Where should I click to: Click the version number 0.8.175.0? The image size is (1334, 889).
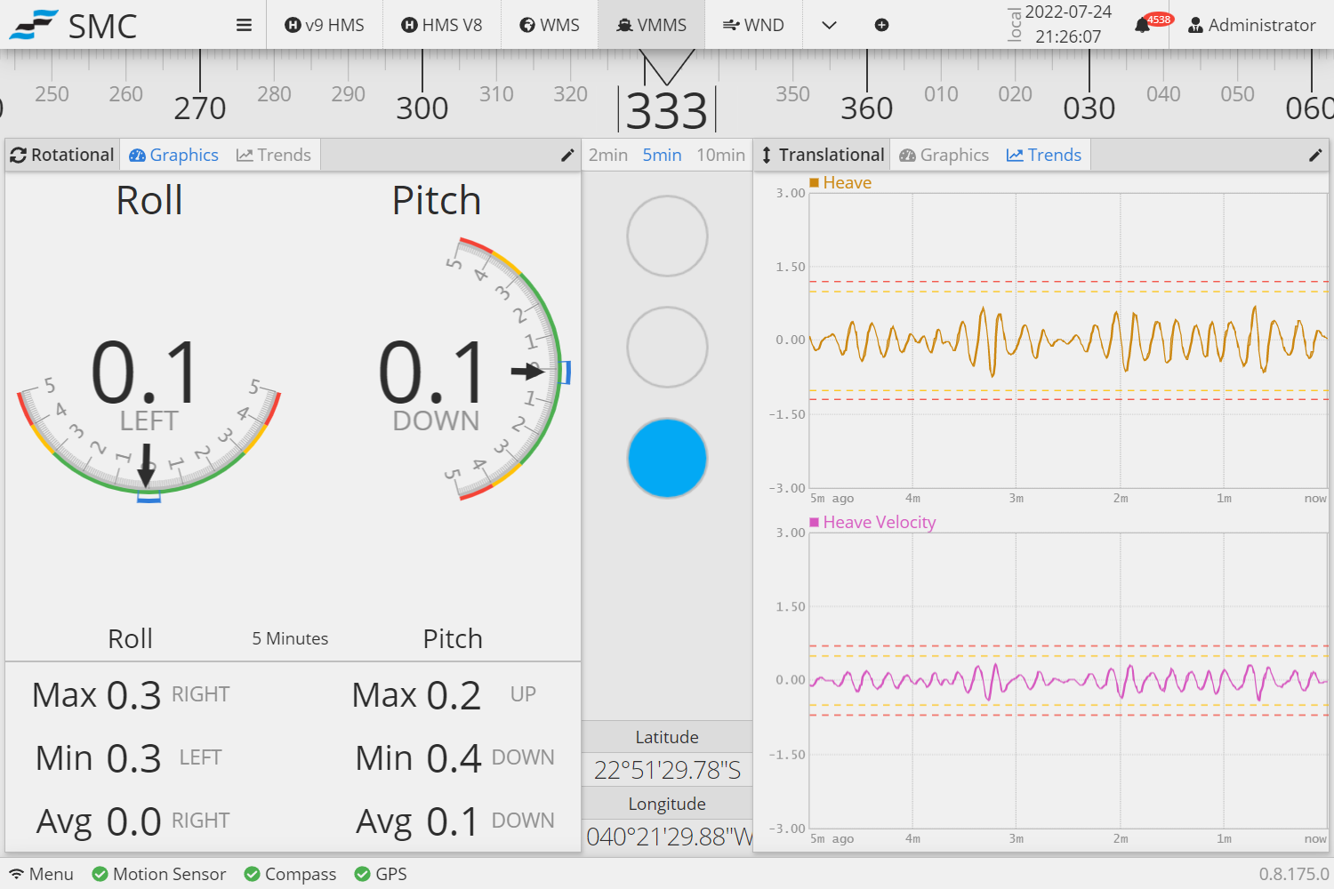point(1293,874)
